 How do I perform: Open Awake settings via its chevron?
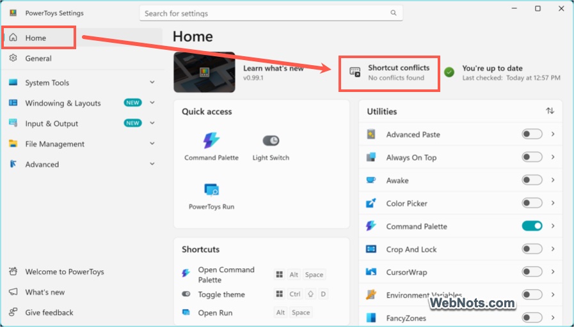click(x=553, y=180)
